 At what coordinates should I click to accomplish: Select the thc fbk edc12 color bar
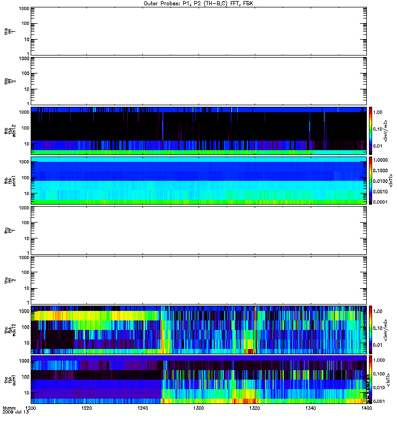[371, 329]
